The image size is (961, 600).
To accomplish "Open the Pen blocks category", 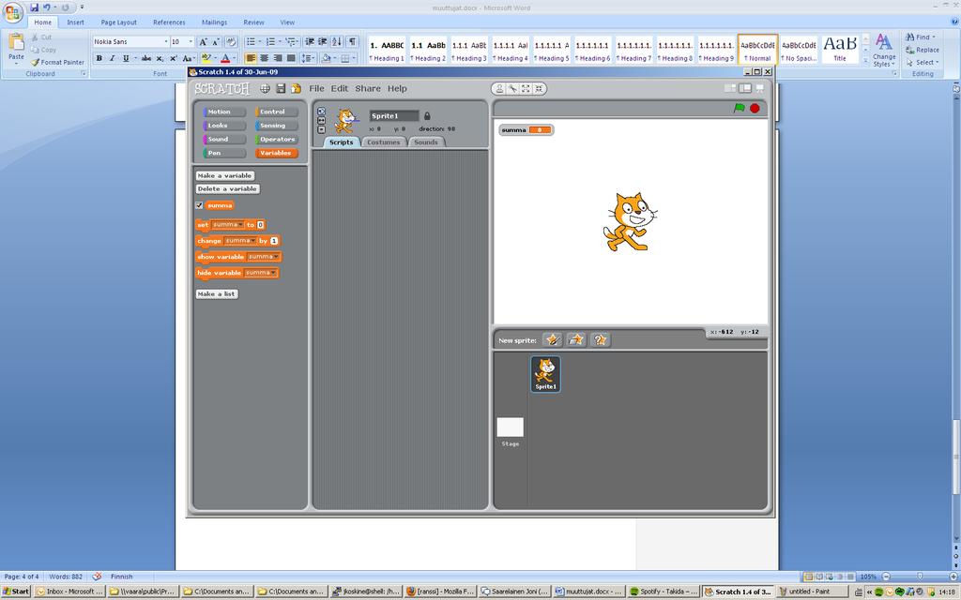I will tap(224, 153).
